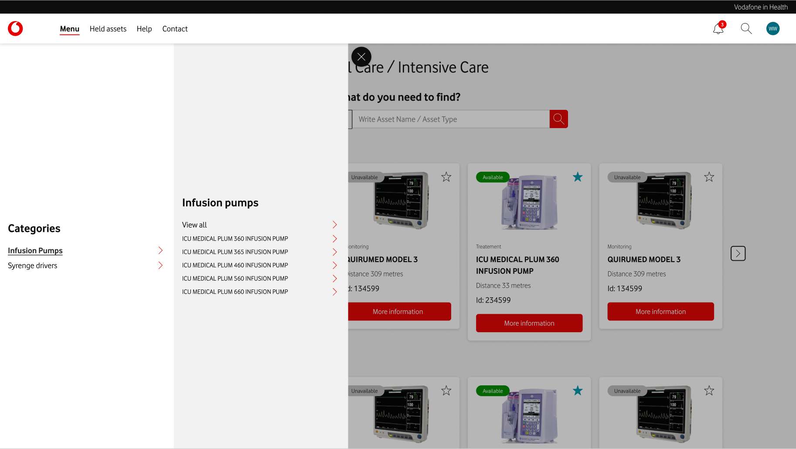Expand the View all chevron

click(335, 225)
